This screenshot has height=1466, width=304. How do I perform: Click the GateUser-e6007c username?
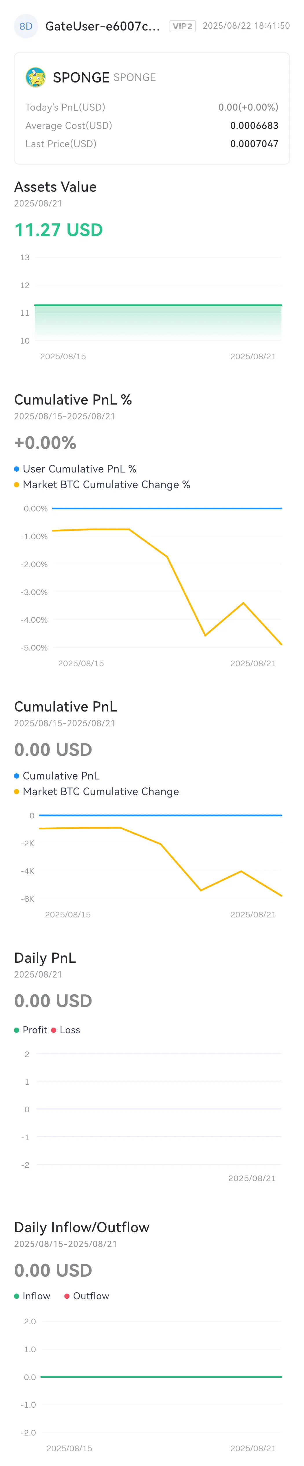click(103, 26)
